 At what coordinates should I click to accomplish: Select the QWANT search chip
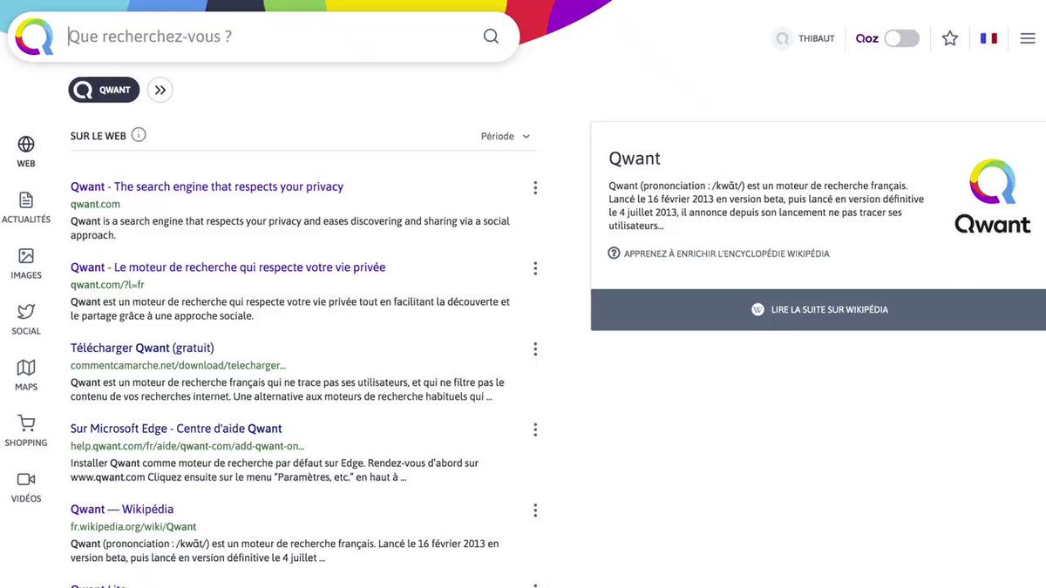104,90
